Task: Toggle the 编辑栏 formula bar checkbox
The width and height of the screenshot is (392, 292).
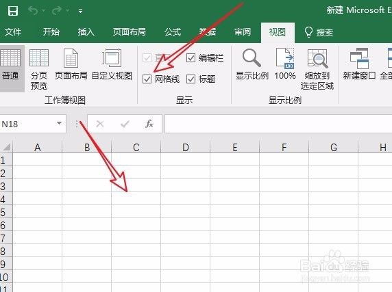Action: pyautogui.click(x=191, y=58)
